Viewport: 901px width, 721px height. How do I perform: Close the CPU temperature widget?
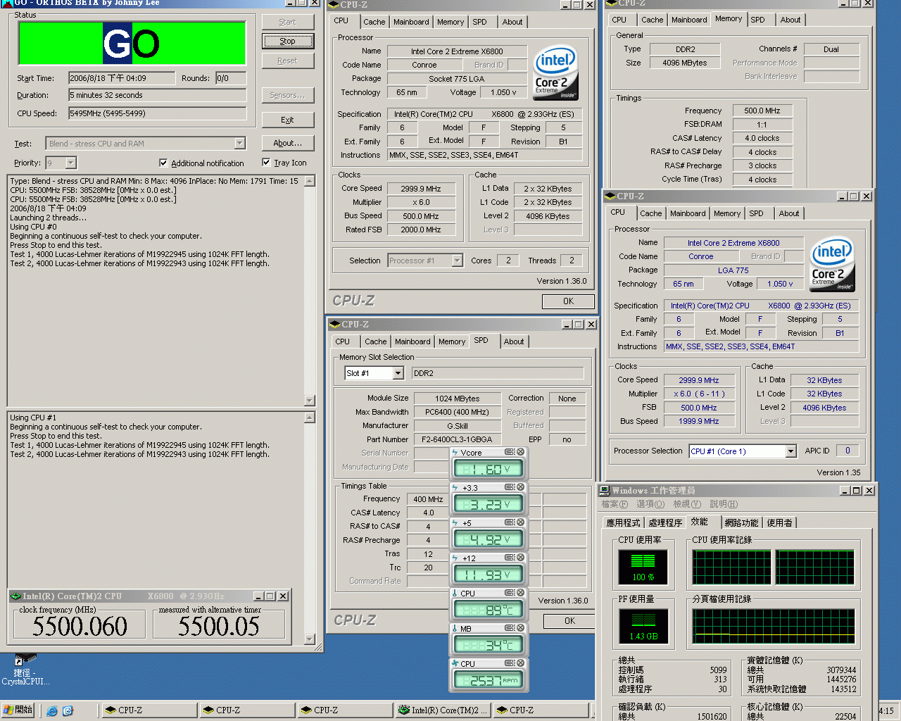coord(521,593)
